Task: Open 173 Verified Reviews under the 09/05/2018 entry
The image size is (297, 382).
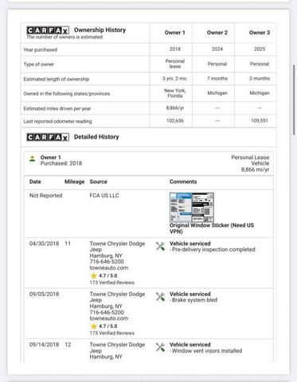Action: click(111, 333)
